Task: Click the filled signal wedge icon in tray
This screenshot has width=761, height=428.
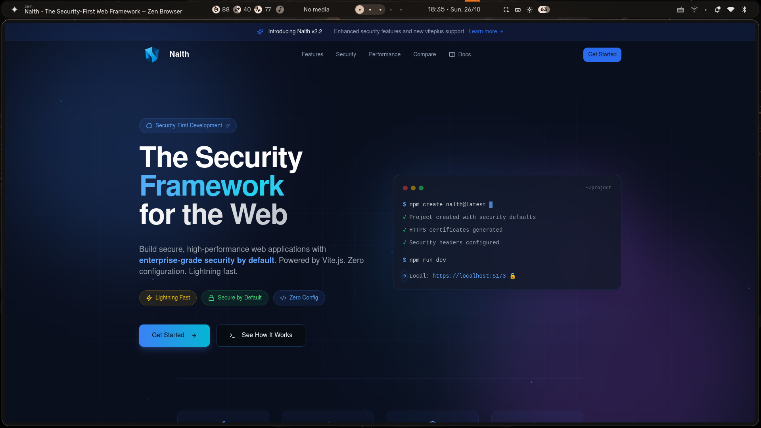Action: 731,10
